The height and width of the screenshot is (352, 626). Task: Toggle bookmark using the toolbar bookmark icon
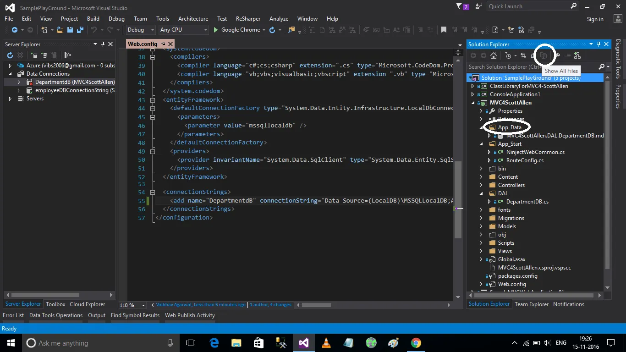tap(444, 30)
